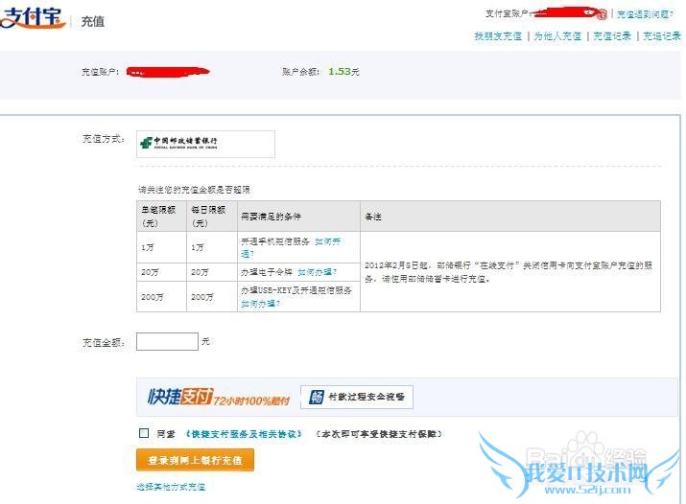Click the 办理电子令牌 condition text
This screenshot has width=686, height=504.
click(x=267, y=272)
